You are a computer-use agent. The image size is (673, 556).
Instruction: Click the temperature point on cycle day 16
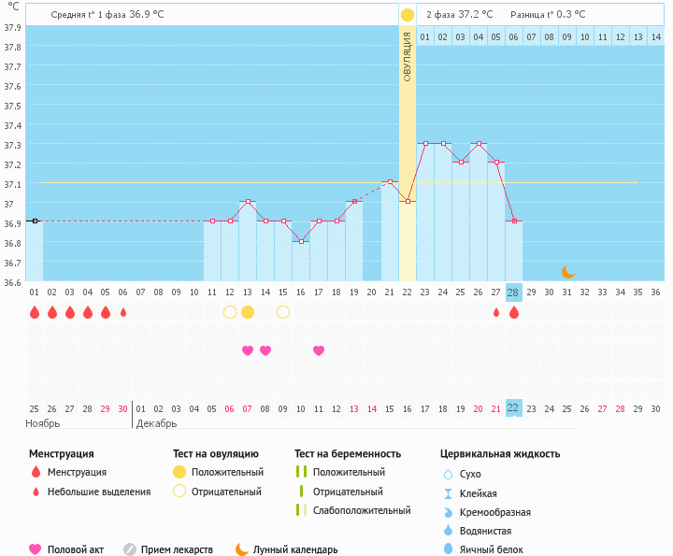(x=300, y=241)
